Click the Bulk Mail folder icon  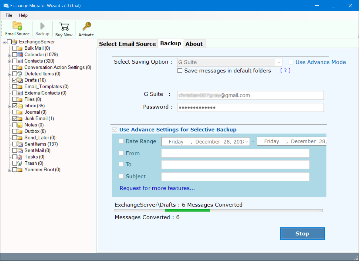tap(20, 48)
